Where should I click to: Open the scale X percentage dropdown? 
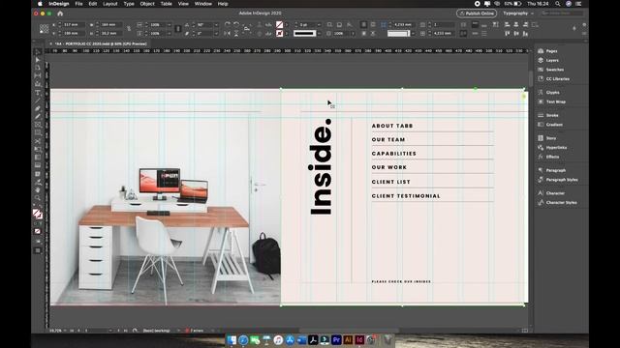[170, 25]
